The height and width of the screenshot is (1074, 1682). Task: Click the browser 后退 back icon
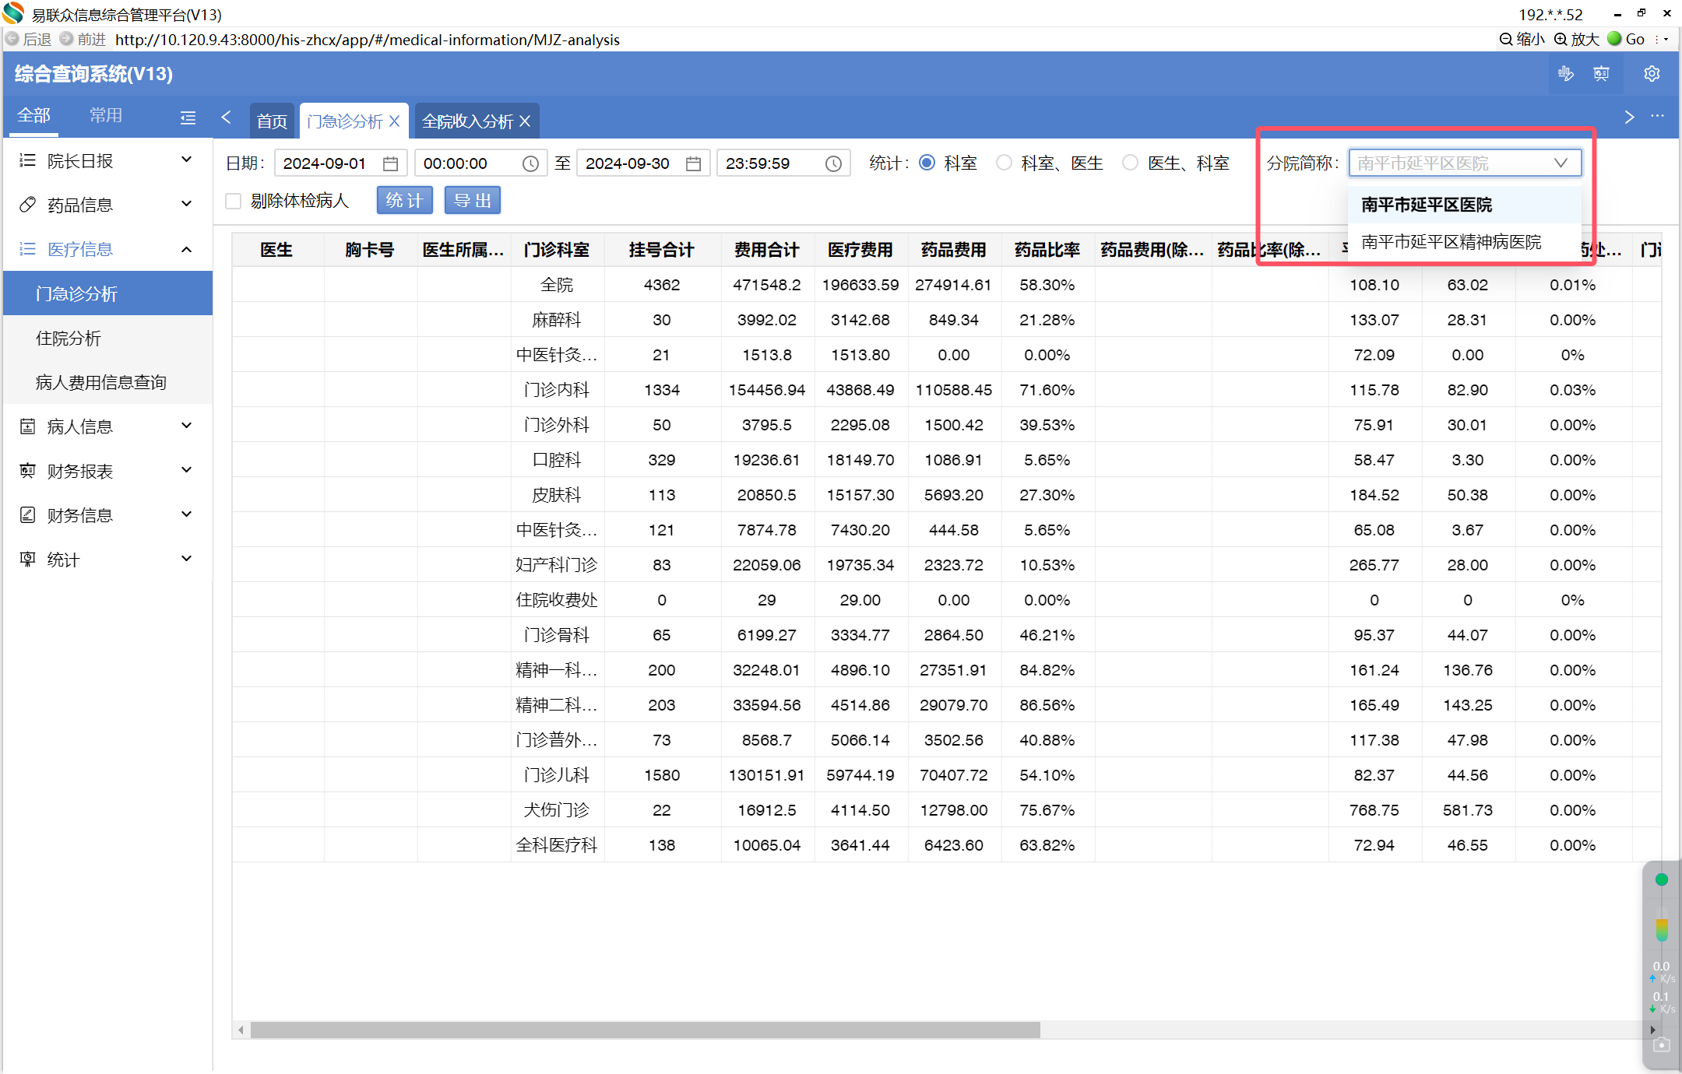tap(12, 39)
